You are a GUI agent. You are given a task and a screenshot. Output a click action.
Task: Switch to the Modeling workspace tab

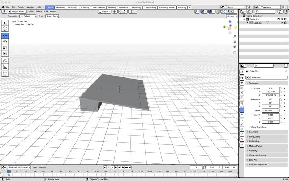point(60,8)
